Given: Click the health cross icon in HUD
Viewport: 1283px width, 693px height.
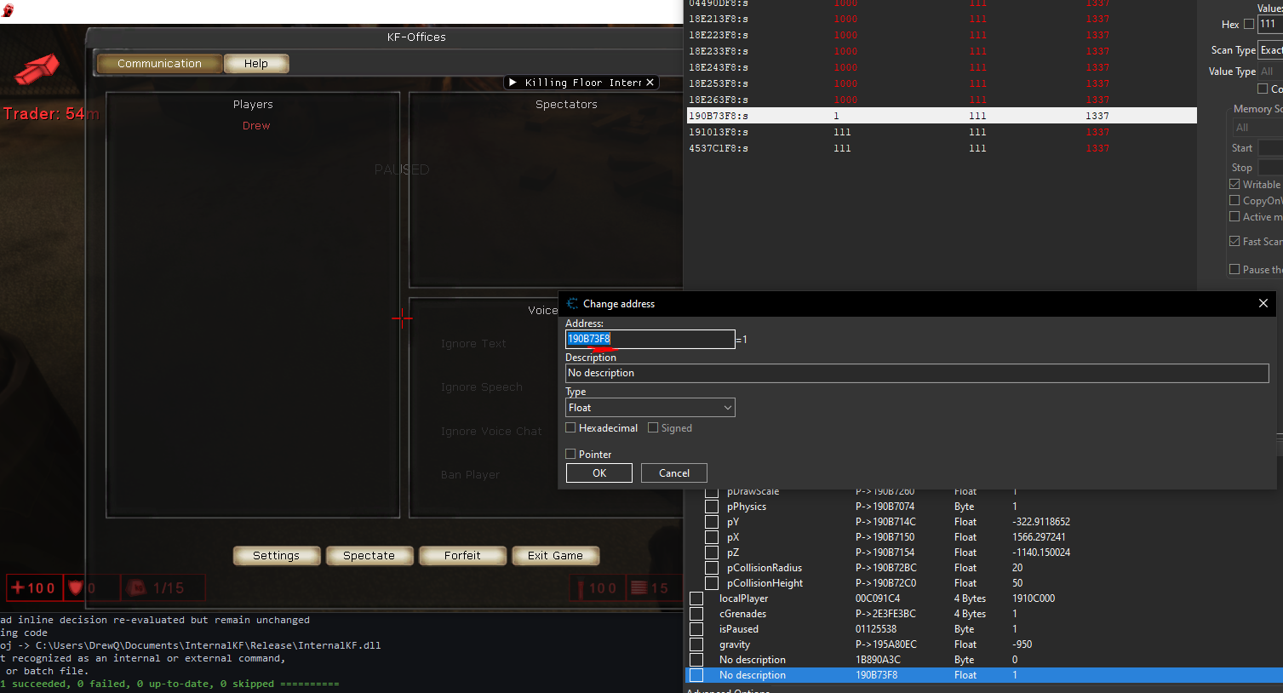Looking at the screenshot, I should (17, 587).
